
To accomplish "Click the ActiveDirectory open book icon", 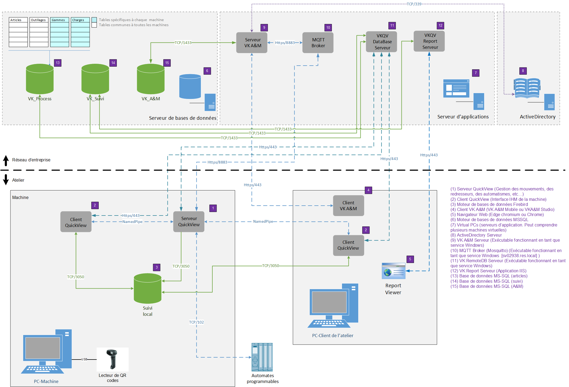I will (x=527, y=88).
